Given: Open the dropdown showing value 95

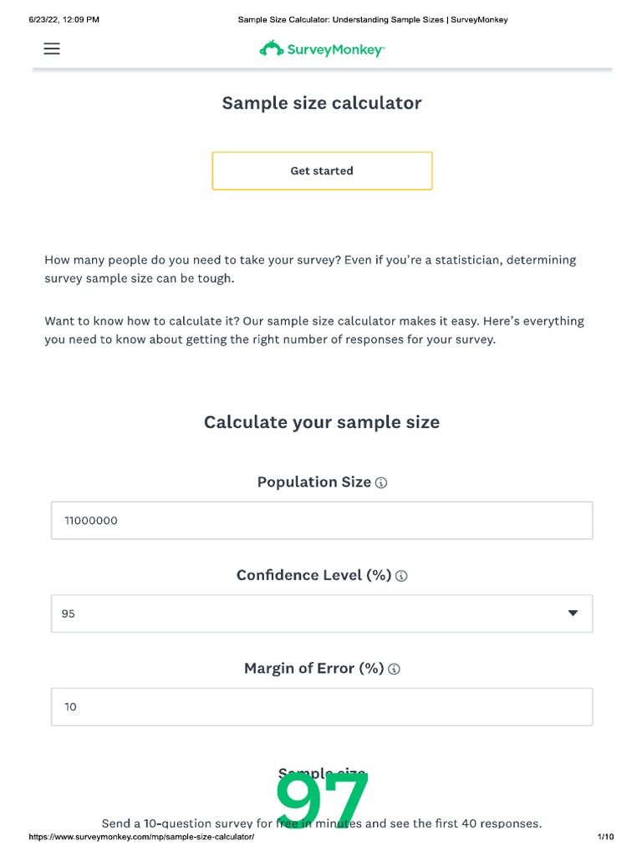Looking at the screenshot, I should point(321,614).
